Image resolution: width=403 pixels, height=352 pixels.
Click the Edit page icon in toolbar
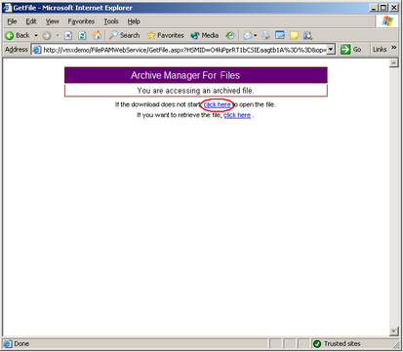(280, 35)
